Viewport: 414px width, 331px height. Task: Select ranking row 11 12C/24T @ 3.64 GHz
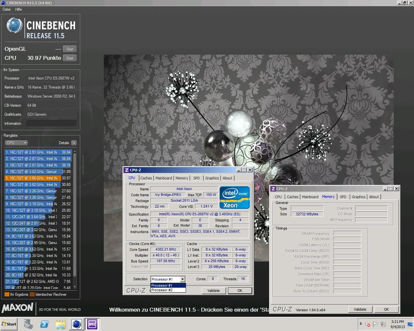tap(38, 217)
